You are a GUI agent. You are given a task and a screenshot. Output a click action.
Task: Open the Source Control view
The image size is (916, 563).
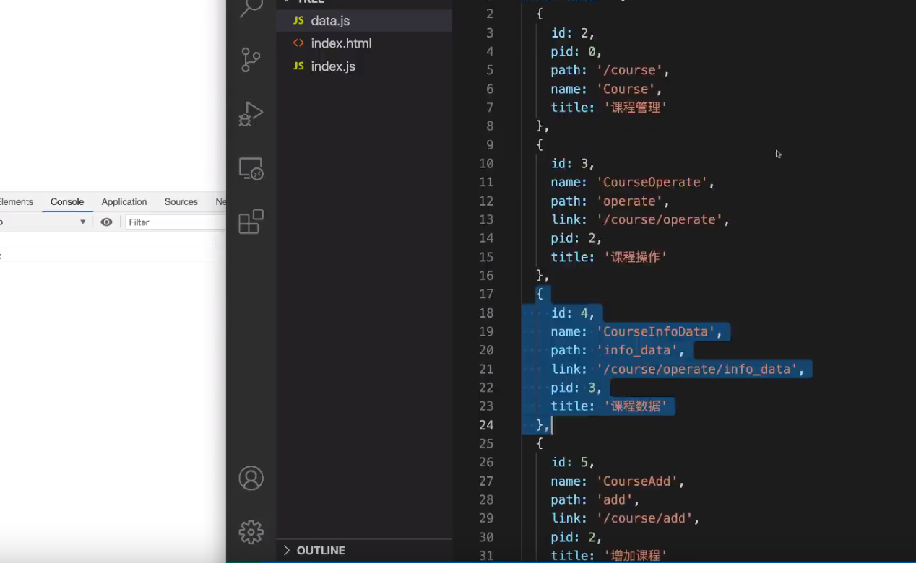[x=251, y=60]
